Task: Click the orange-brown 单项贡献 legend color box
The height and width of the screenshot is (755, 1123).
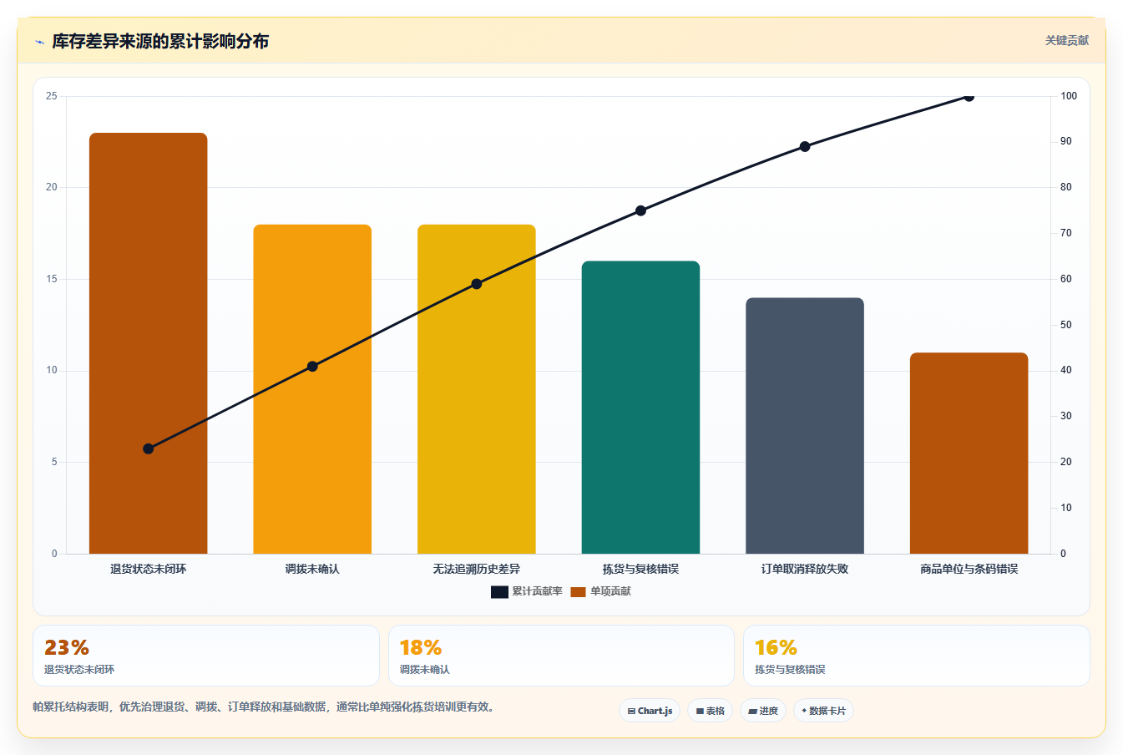Action: (x=579, y=592)
